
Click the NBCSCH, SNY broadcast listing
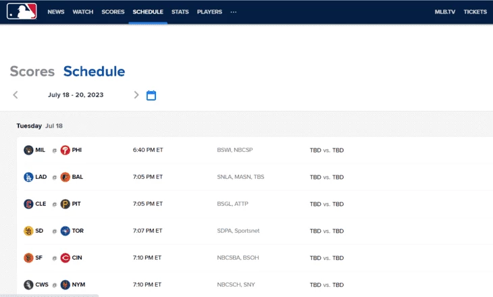(x=236, y=285)
